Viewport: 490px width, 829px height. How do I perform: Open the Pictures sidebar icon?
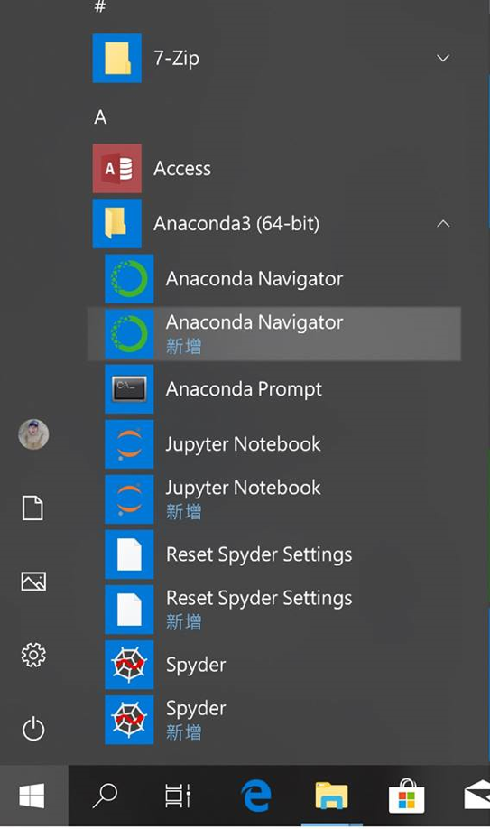click(x=33, y=582)
